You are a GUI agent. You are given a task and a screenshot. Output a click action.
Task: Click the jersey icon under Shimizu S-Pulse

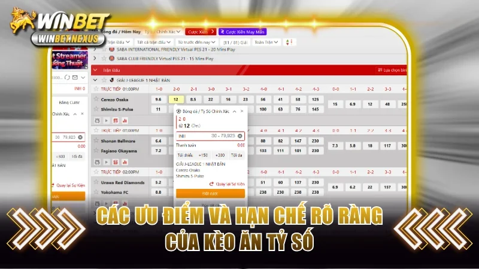tap(97, 121)
